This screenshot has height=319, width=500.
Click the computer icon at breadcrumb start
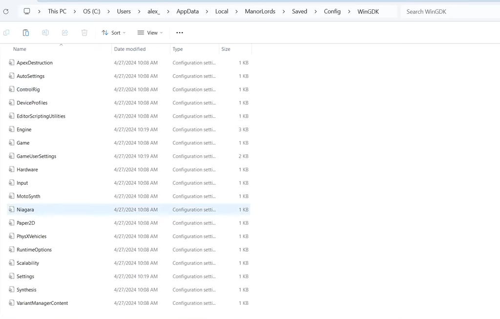tap(27, 11)
